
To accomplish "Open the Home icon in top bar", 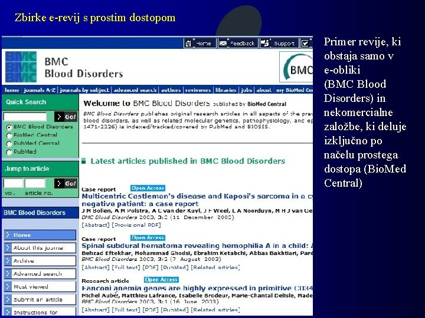I will pyautogui.click(x=188, y=43).
